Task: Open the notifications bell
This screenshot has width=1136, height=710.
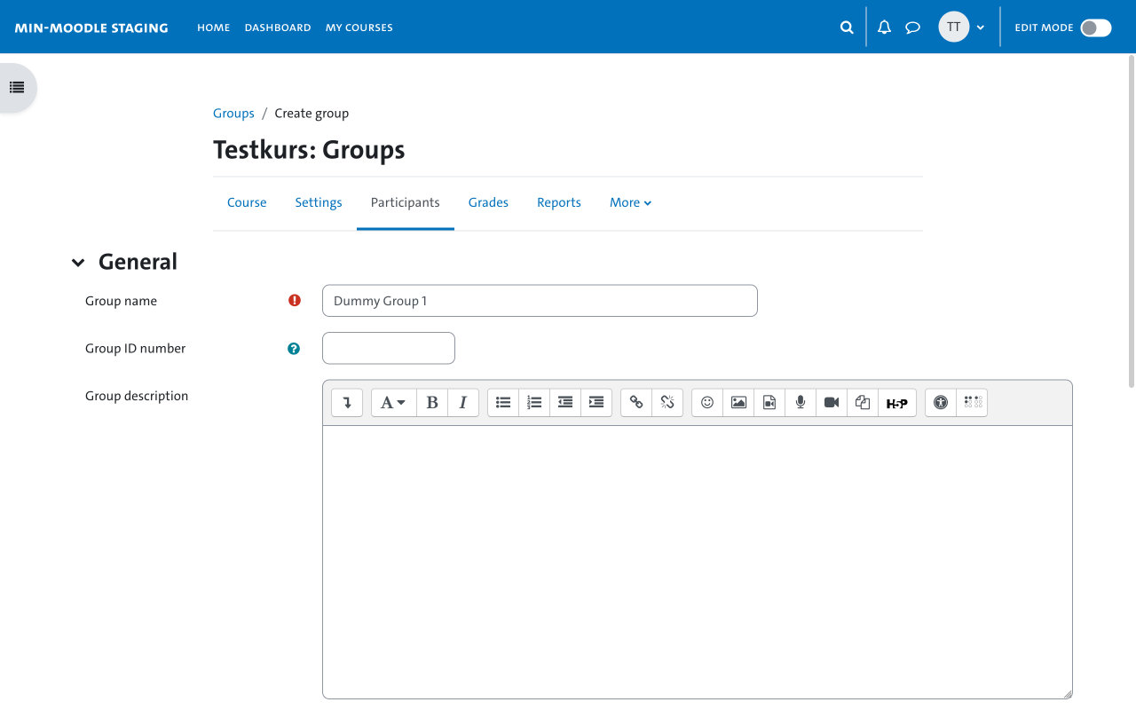Action: [884, 28]
